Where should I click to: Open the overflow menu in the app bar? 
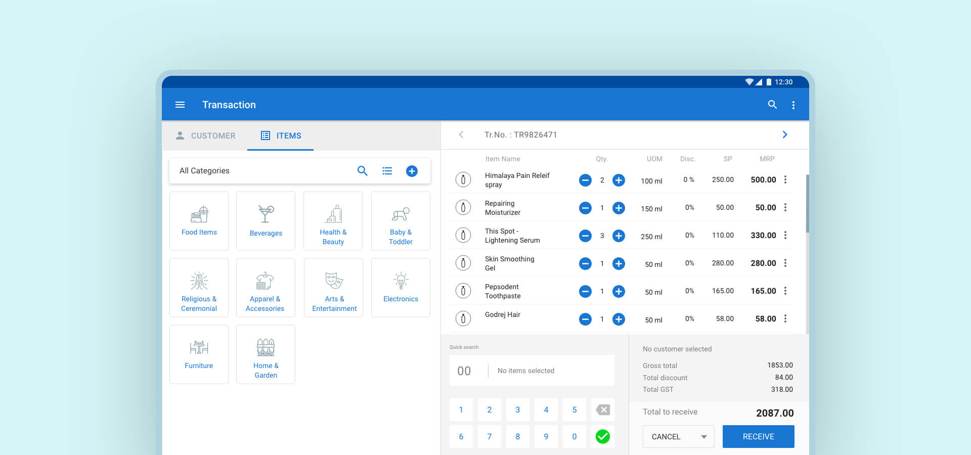point(793,105)
